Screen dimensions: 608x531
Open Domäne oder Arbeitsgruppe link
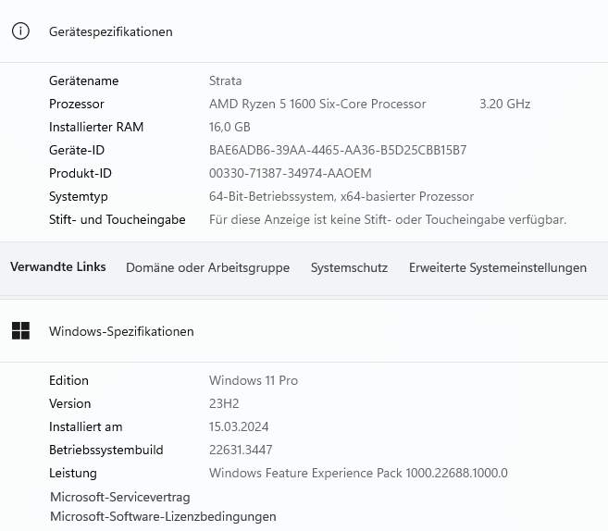pos(208,267)
